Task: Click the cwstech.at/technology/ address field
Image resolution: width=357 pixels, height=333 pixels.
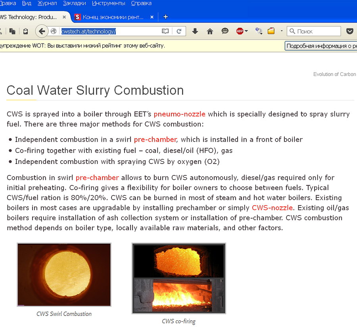Action: [109, 31]
